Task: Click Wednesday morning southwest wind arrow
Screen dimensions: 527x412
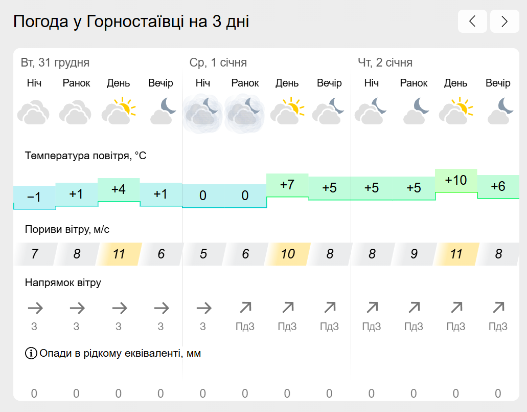Action: [245, 307]
